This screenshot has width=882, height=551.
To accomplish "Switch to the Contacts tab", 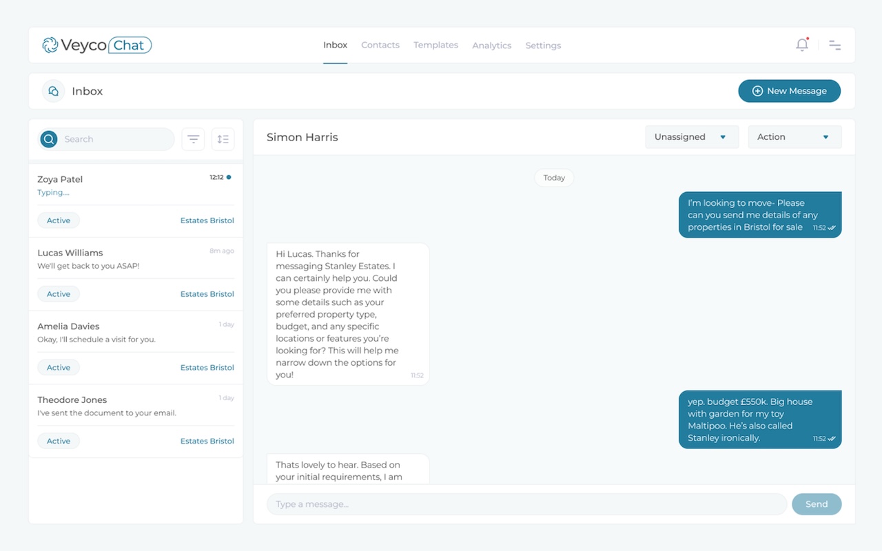I will point(380,45).
